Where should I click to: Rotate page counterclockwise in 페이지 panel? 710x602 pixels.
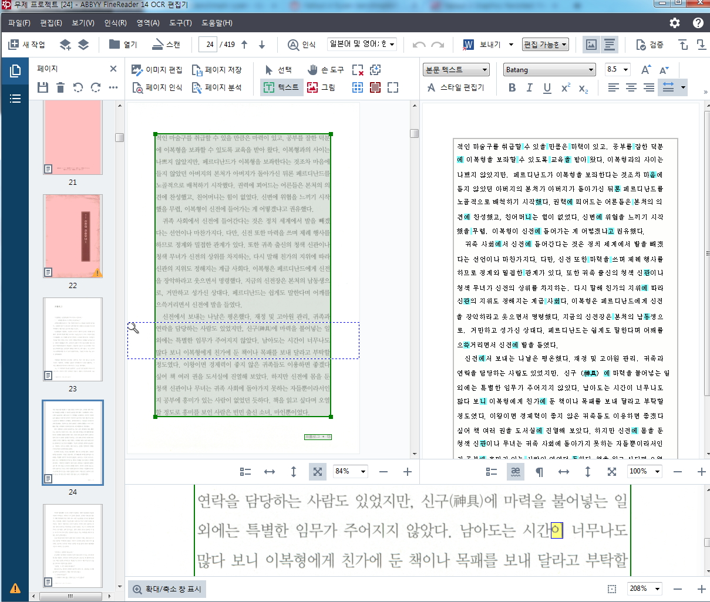pyautogui.click(x=78, y=87)
